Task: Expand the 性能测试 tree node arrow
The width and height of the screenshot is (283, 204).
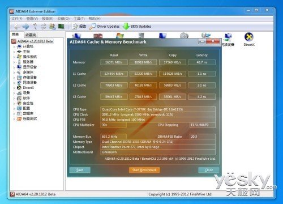Action: click(14, 119)
